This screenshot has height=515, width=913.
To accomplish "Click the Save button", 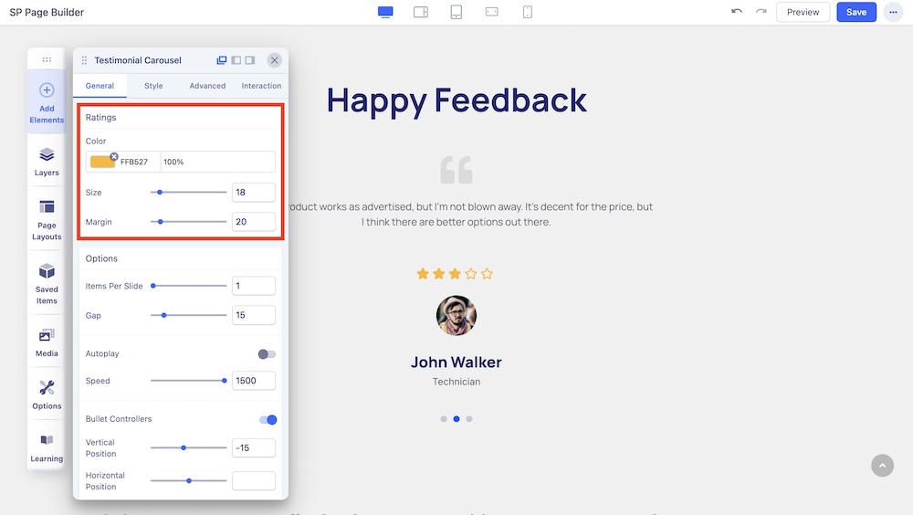I will tap(856, 12).
